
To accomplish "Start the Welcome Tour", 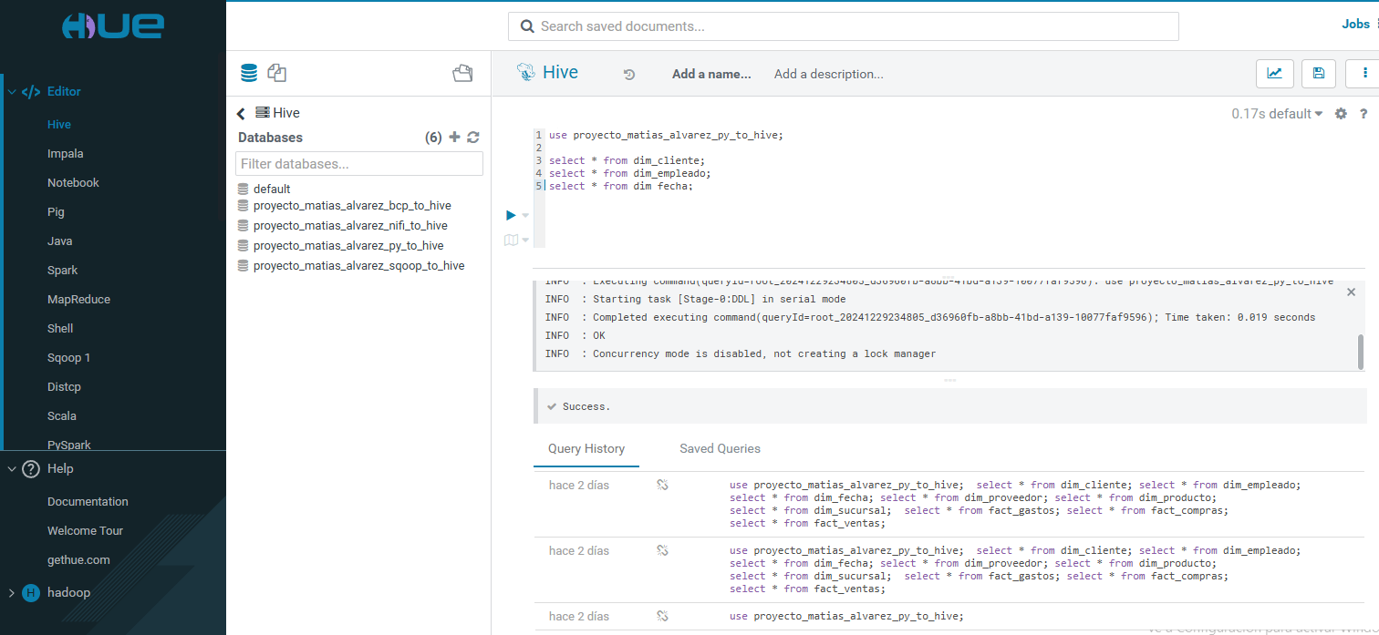I will [x=85, y=531].
